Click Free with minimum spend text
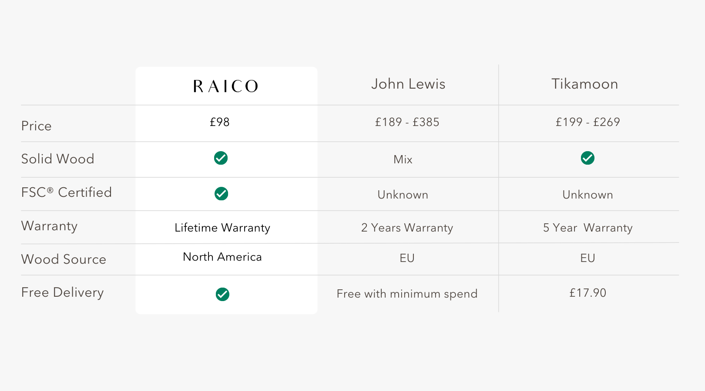Viewport: 705px width, 391px height. coord(407,294)
